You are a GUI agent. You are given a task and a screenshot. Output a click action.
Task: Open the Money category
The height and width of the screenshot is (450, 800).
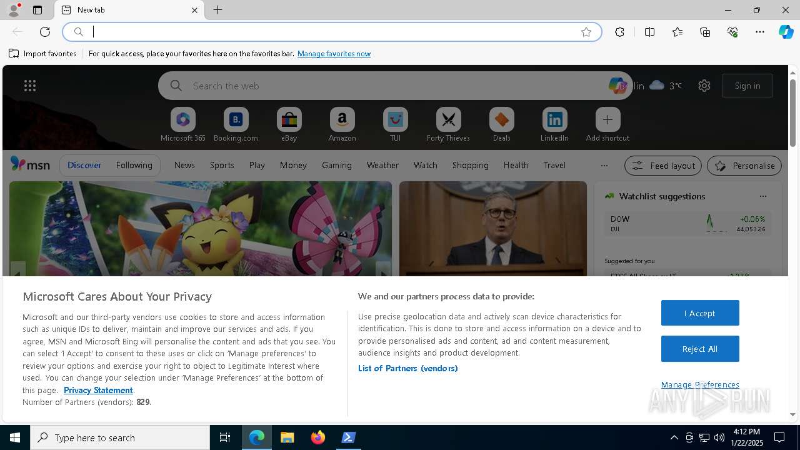[293, 165]
